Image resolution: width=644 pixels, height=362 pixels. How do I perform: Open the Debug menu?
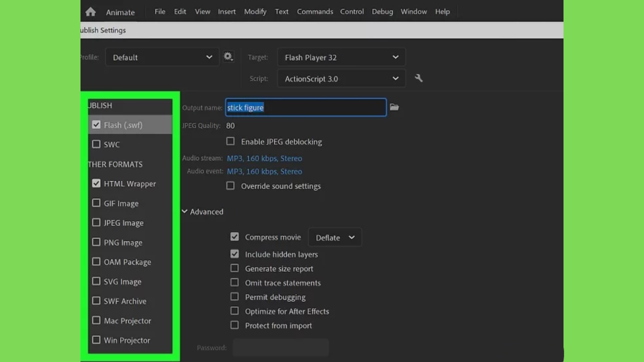point(382,11)
